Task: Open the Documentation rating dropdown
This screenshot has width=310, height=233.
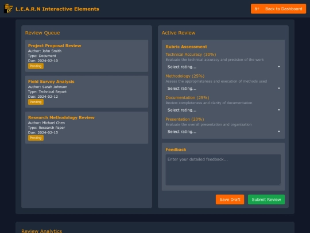Action: point(223,110)
